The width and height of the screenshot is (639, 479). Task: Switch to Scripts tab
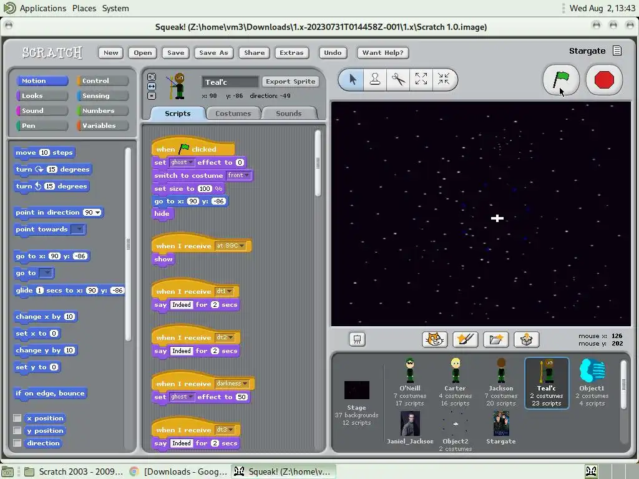click(178, 114)
